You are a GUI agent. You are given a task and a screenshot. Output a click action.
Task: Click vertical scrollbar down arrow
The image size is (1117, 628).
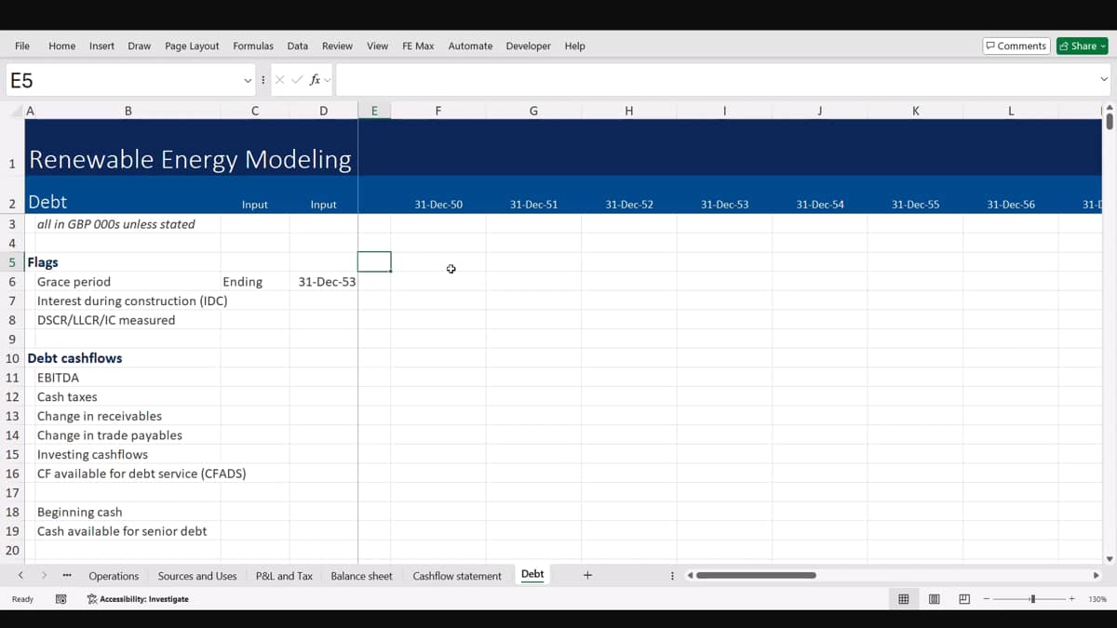point(1109,559)
